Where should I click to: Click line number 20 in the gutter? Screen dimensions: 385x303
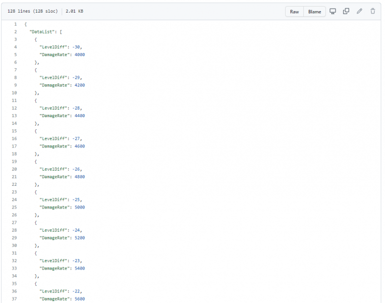tap(14, 169)
